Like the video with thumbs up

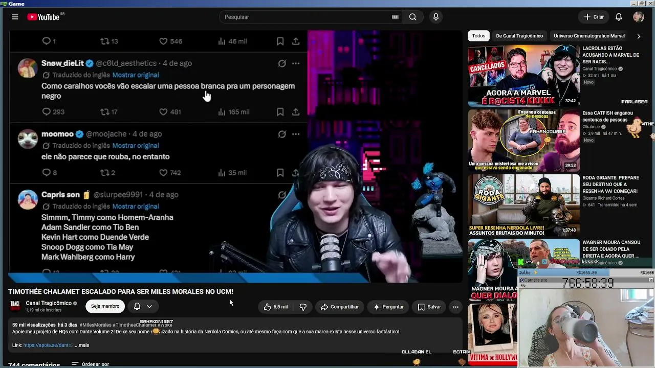pyautogui.click(x=275, y=307)
